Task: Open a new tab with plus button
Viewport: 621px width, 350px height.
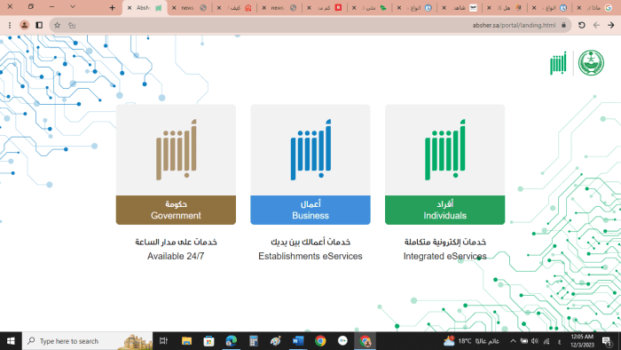Action: [112, 7]
